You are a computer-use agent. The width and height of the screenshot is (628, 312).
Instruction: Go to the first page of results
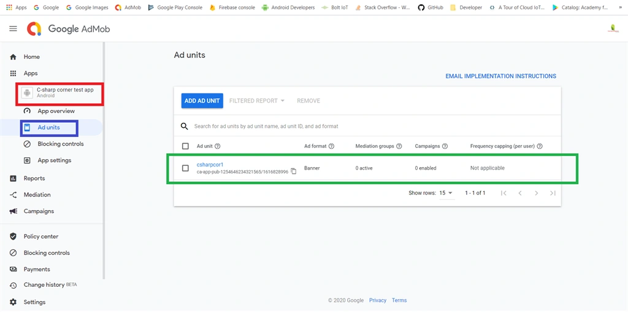(x=504, y=193)
